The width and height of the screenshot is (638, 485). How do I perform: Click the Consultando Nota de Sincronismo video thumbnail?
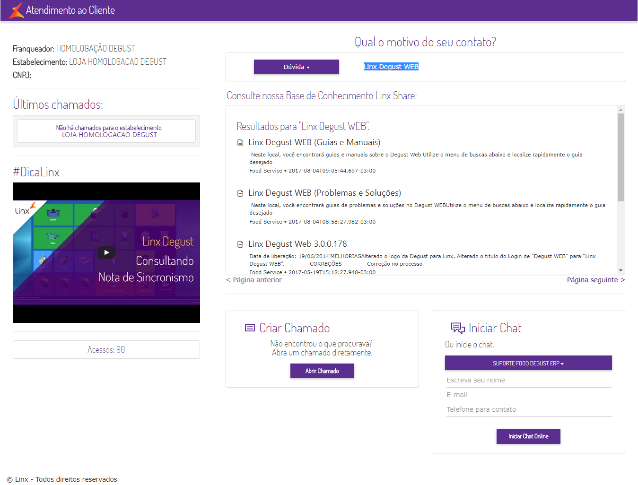(106, 252)
